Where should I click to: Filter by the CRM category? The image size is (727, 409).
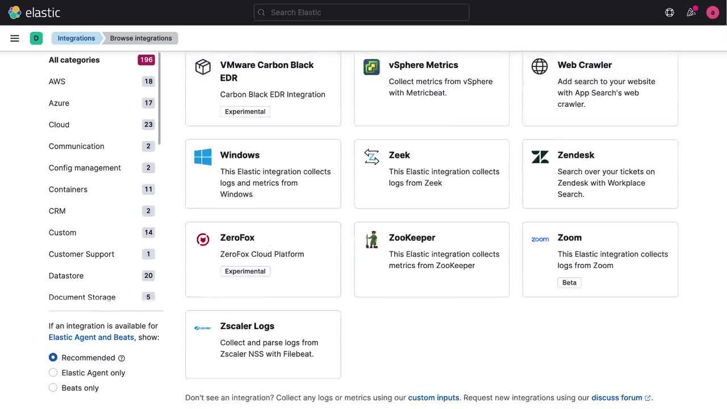coord(57,211)
